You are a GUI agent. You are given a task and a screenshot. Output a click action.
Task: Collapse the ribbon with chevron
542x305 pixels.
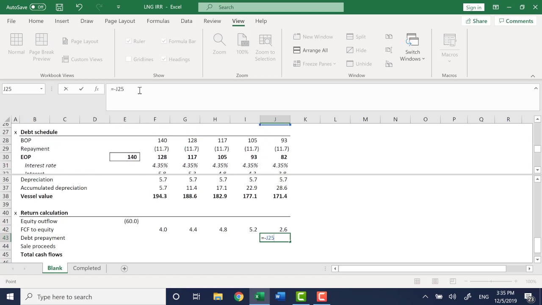pos(533,76)
